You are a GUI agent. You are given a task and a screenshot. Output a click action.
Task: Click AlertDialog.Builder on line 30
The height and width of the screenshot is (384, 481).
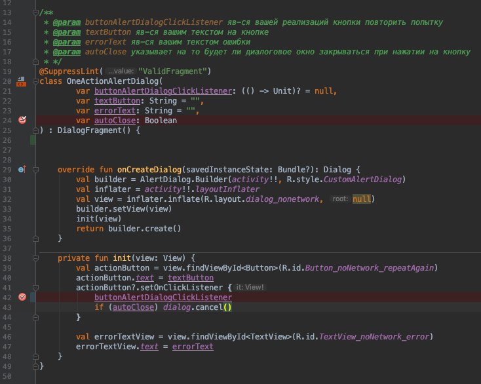183,180
